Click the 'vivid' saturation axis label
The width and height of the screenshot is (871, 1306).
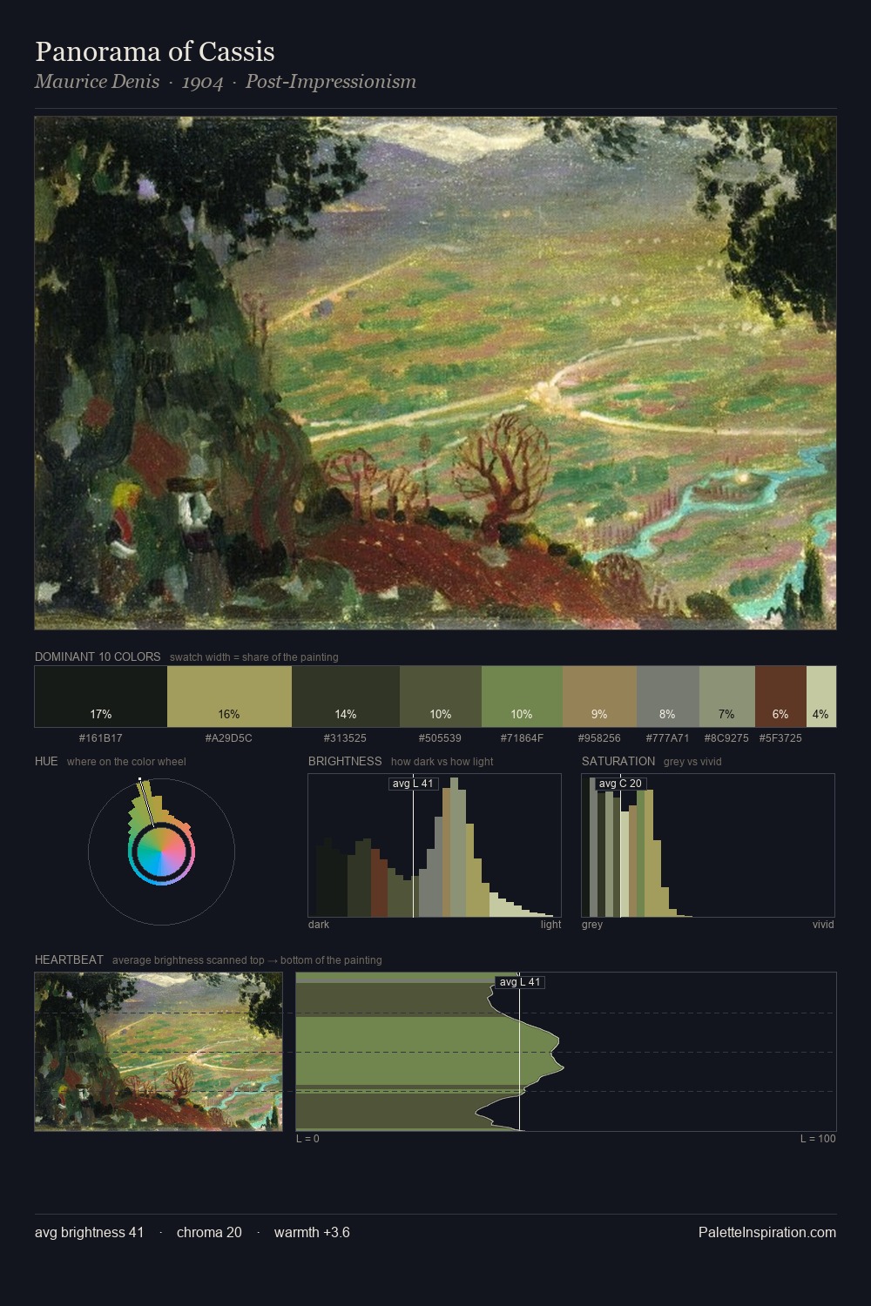[823, 925]
